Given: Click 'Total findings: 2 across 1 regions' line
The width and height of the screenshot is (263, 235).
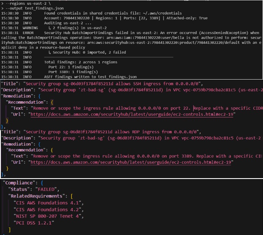Looking at the screenshot, I should pyautogui.click(x=81, y=62).
